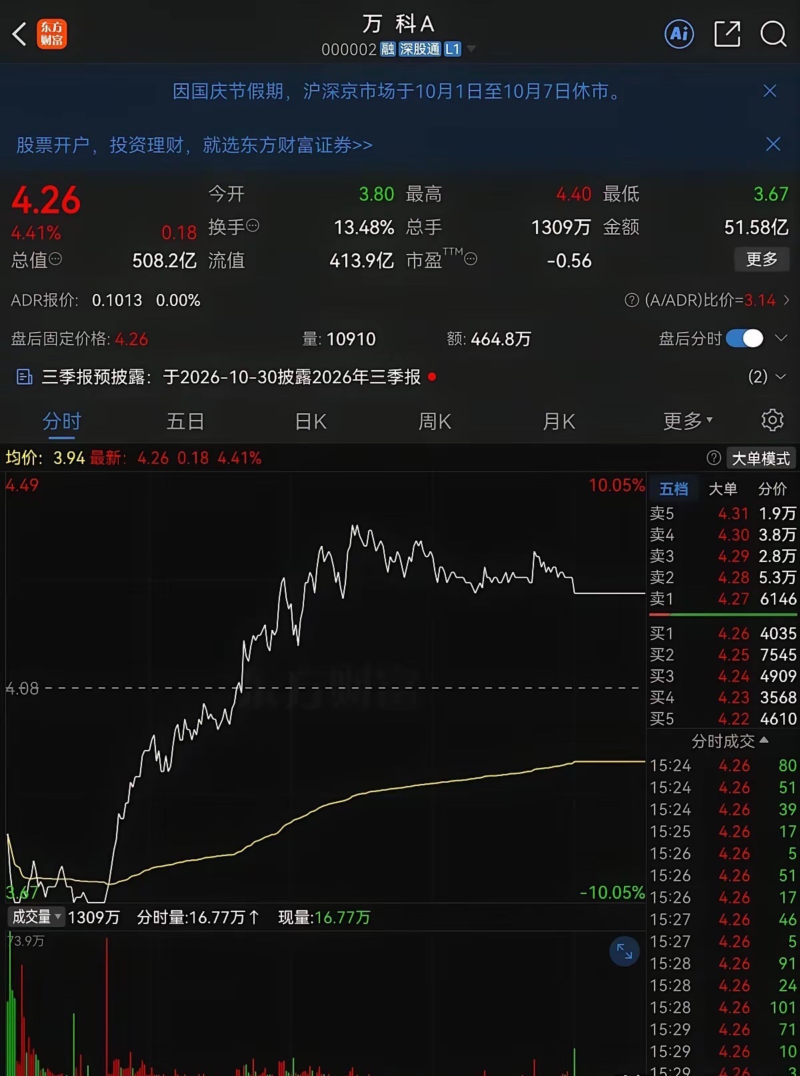Click the 均价 3.94 label
Image resolution: width=800 pixels, height=1076 pixels.
tap(45, 458)
